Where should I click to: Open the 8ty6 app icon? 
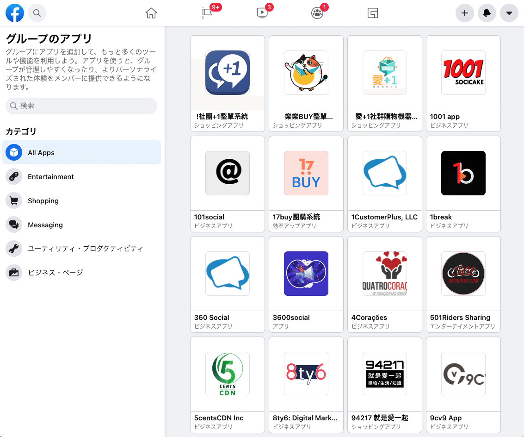pos(306,374)
